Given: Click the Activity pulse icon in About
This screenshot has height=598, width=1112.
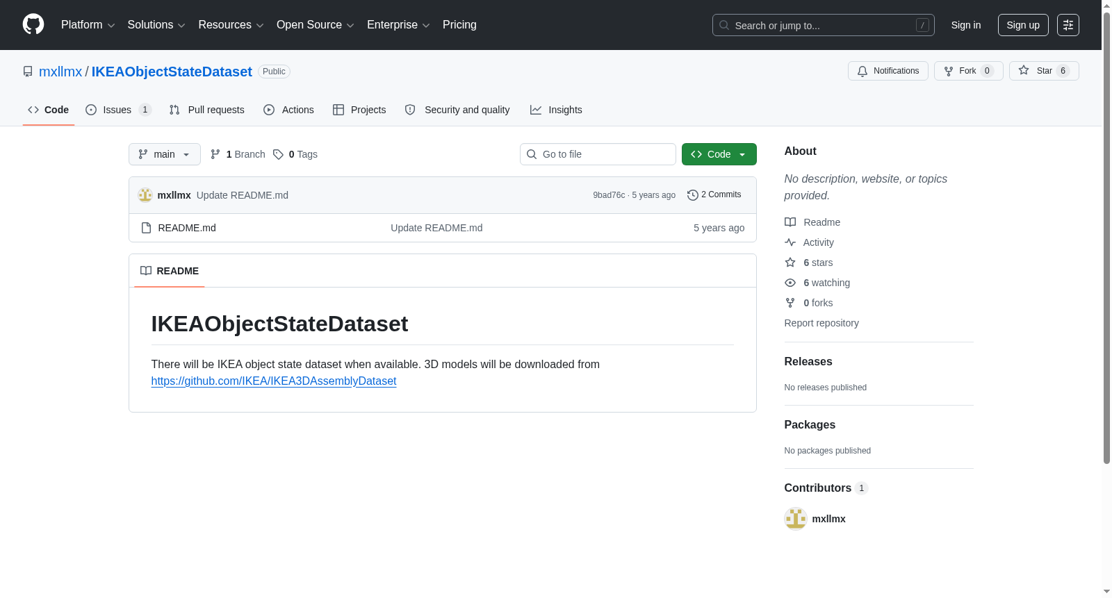Looking at the screenshot, I should (790, 242).
